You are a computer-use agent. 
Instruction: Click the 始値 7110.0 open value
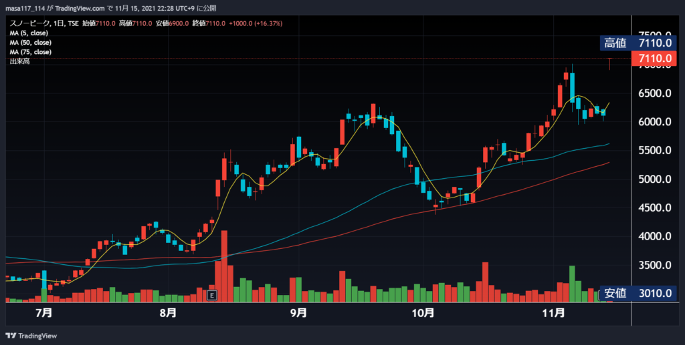(99, 23)
